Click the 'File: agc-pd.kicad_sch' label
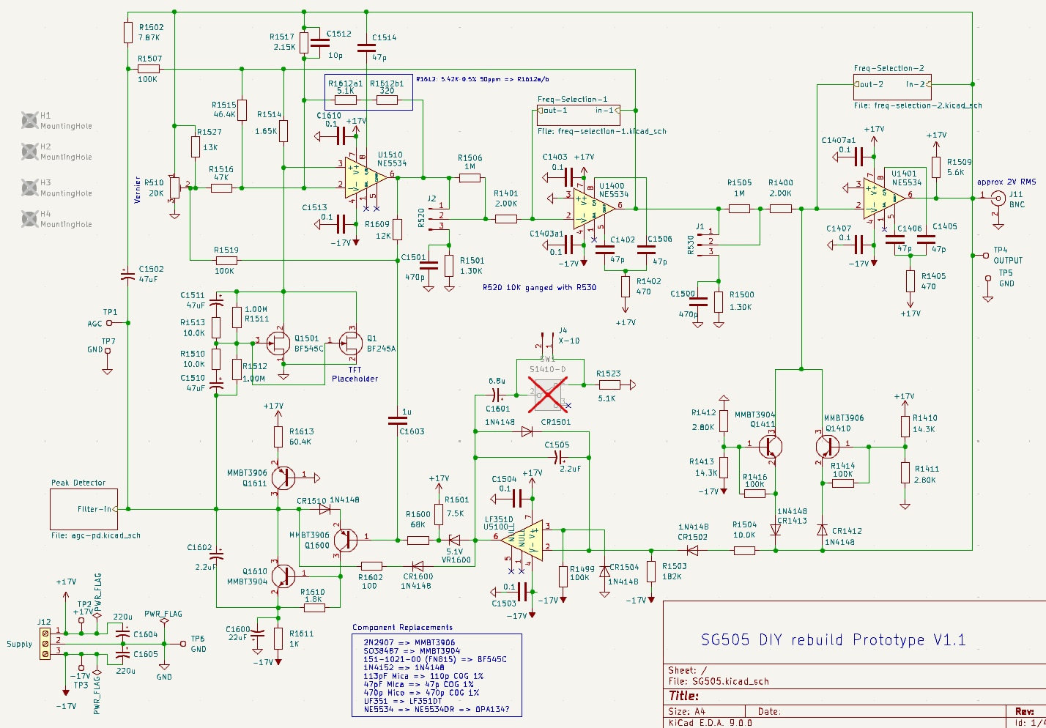1046x728 pixels. click(x=96, y=535)
